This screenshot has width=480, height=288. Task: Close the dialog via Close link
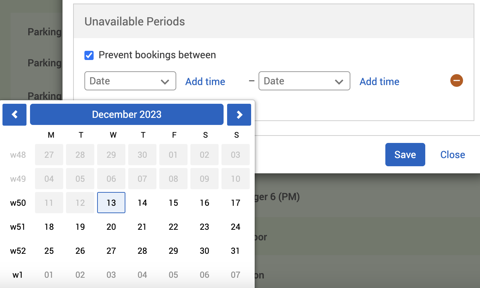tap(452, 155)
